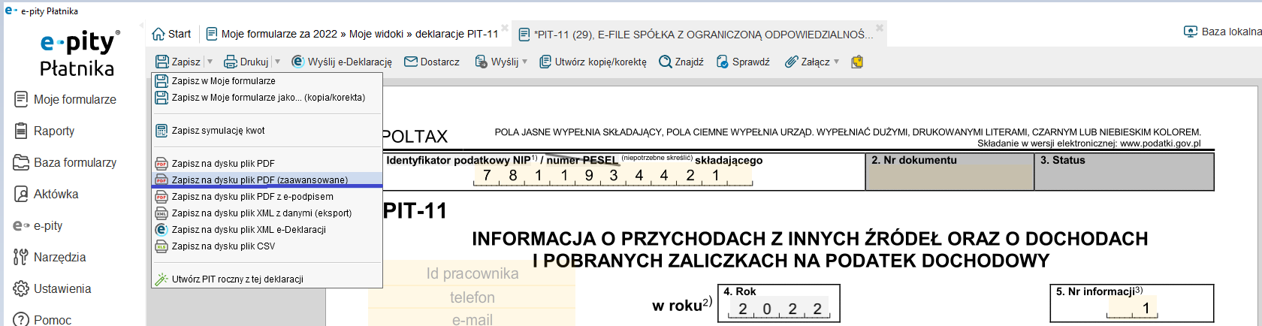Open Ustawienia in sidebar

[53, 288]
